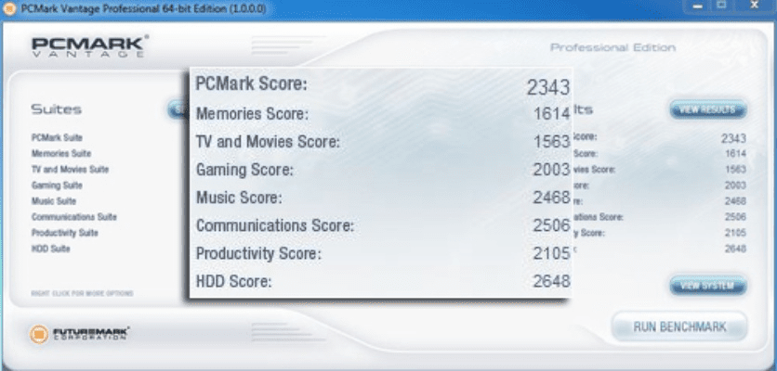This screenshot has width=777, height=371.
Task: Close the PCMark Vantage window
Action: [x=753, y=6]
